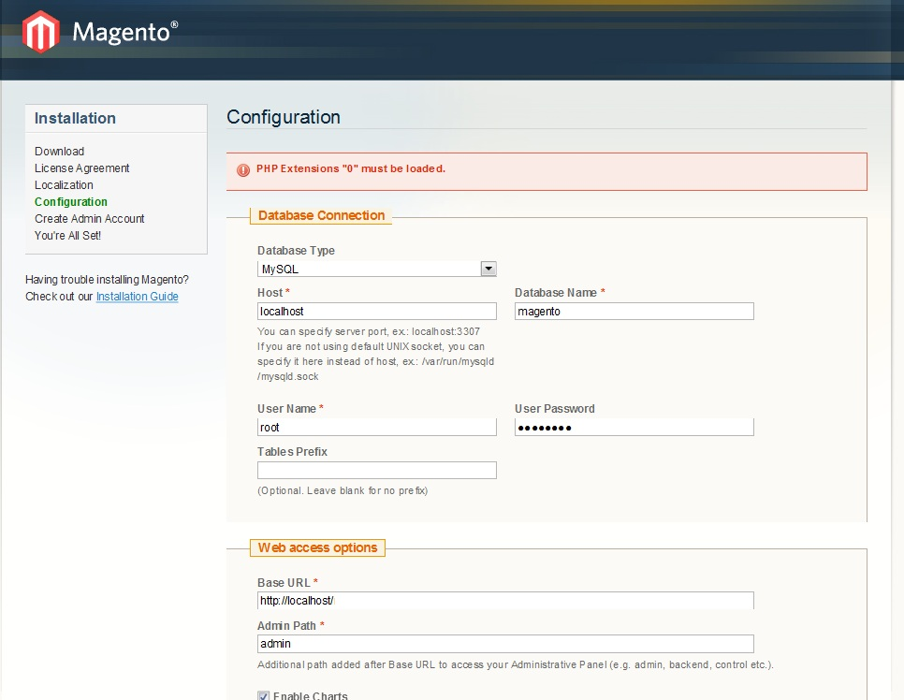Select the License Agreement step
This screenshot has width=904, height=700.
[81, 168]
